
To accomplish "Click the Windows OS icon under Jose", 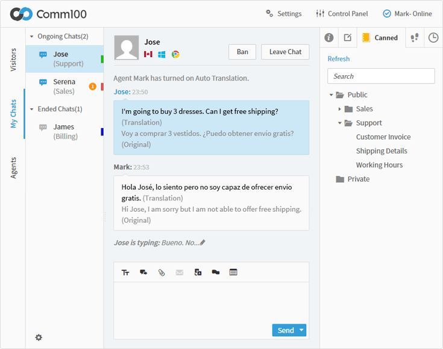I will (162, 54).
